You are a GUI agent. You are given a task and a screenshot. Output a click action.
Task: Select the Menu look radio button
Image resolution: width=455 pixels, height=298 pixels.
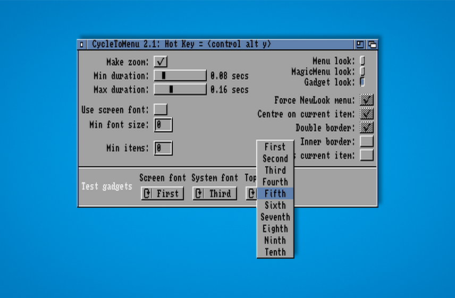(x=363, y=61)
